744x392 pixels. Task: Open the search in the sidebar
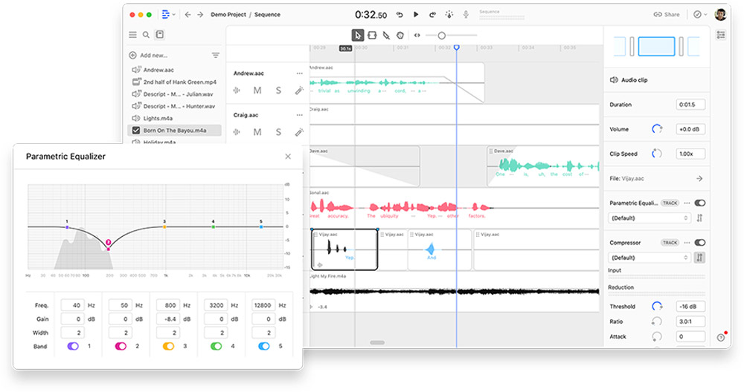146,35
